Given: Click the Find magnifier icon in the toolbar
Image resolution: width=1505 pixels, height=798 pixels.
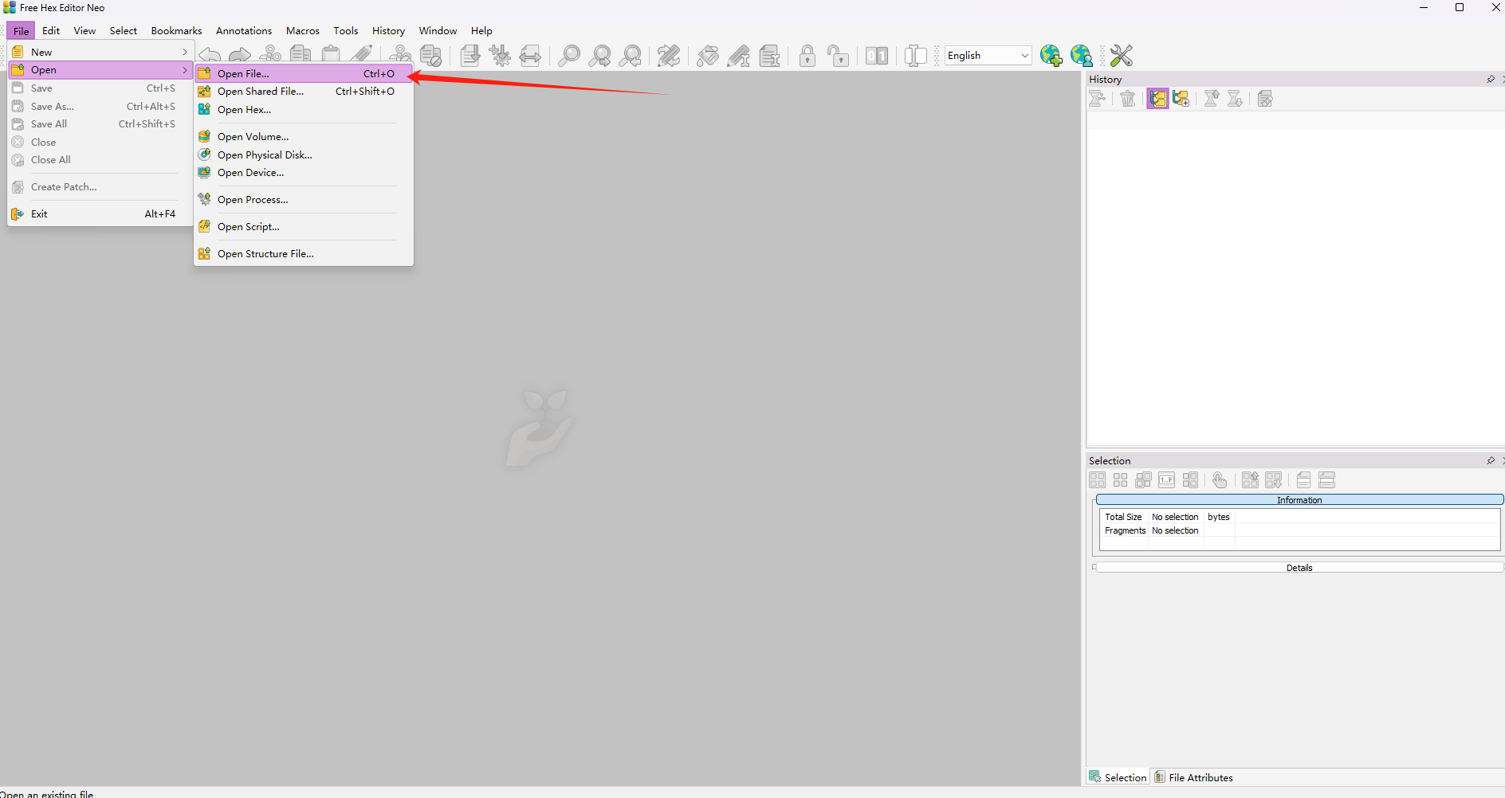Looking at the screenshot, I should click(x=568, y=56).
